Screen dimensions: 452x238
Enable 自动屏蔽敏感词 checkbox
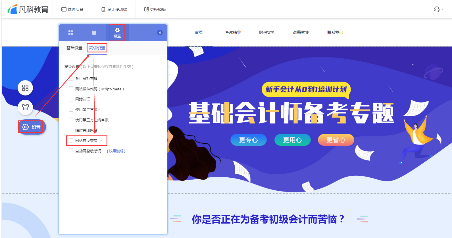click(71, 151)
